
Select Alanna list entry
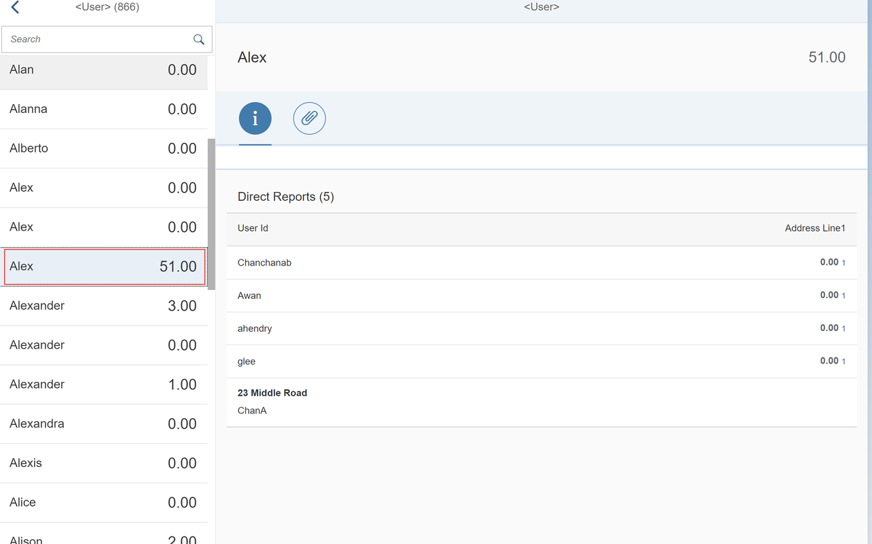point(104,110)
